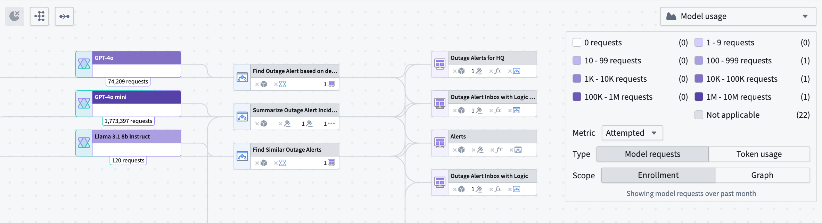
Task: Click the 1M - 10M requests color swatch
Action: pos(699,97)
